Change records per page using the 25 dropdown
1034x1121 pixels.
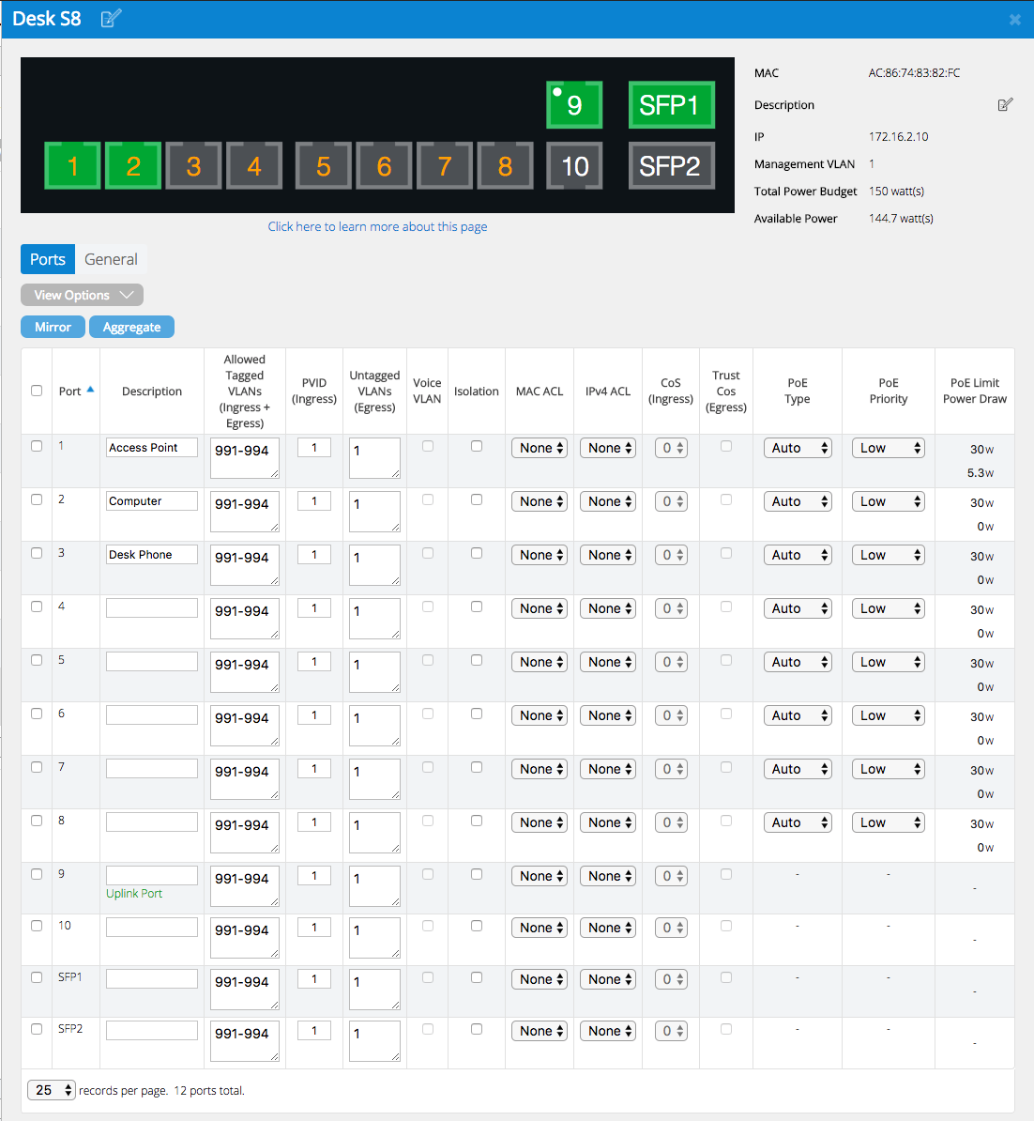click(x=51, y=1090)
